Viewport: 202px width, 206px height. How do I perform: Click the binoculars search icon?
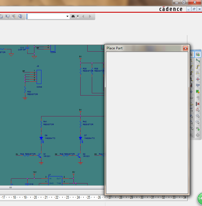73,16
